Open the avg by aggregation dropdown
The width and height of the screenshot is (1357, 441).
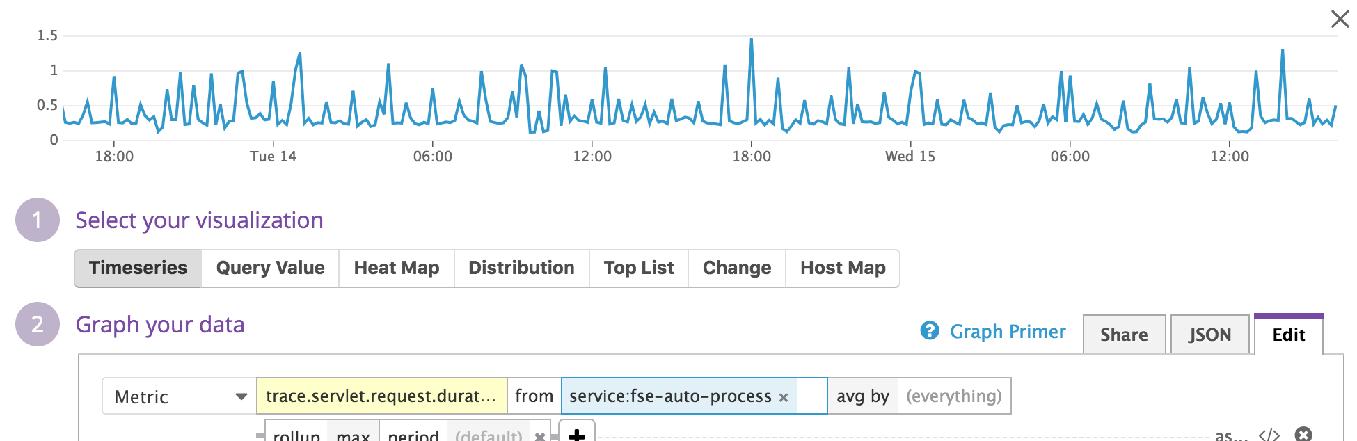pos(863,396)
